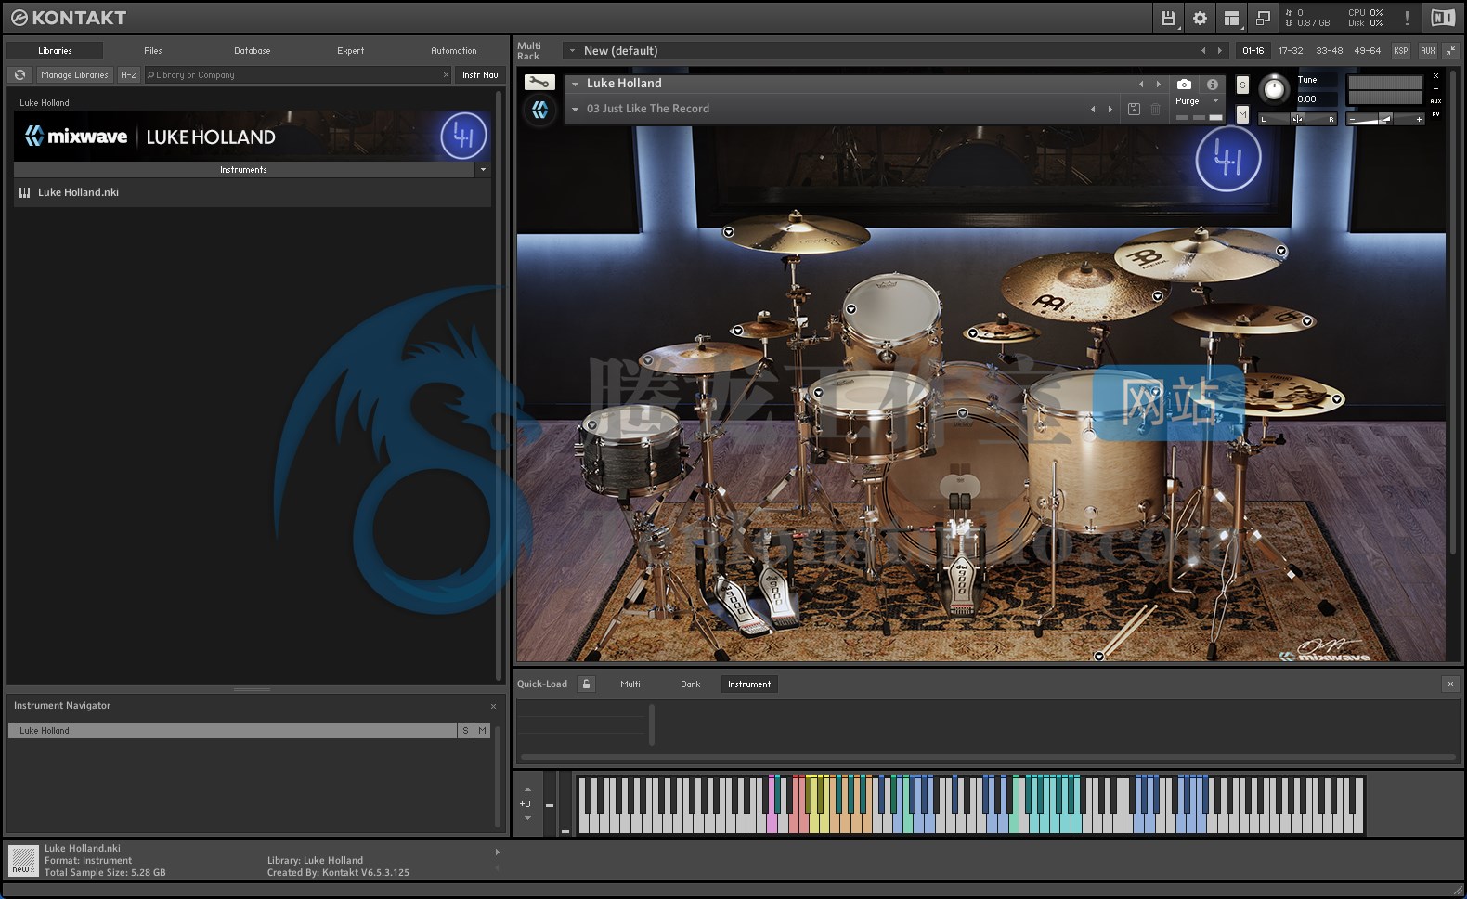The height and width of the screenshot is (899, 1467).
Task: Click the circular LH badge in drum view
Action: click(x=1227, y=160)
